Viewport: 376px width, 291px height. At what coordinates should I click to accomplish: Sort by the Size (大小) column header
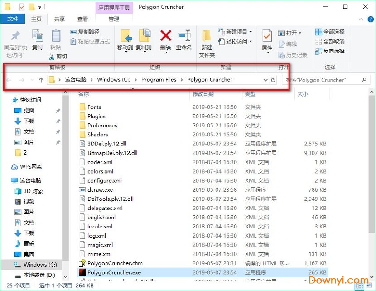(302, 94)
